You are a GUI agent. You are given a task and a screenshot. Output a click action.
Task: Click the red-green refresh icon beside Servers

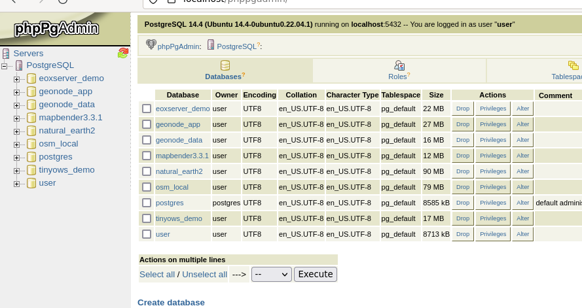coord(123,54)
